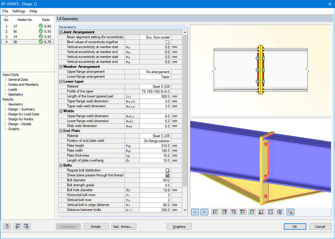Viewport: 335px width, 239px height.
Task: Collapse the Joint Arrangement section
Action: pyautogui.click(x=61, y=32)
